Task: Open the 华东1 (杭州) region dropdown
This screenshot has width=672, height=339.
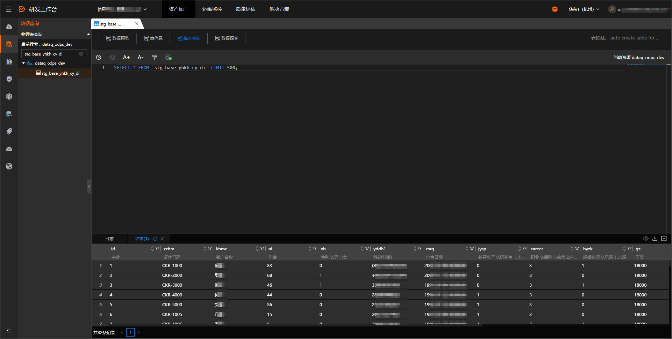Action: 584,9
